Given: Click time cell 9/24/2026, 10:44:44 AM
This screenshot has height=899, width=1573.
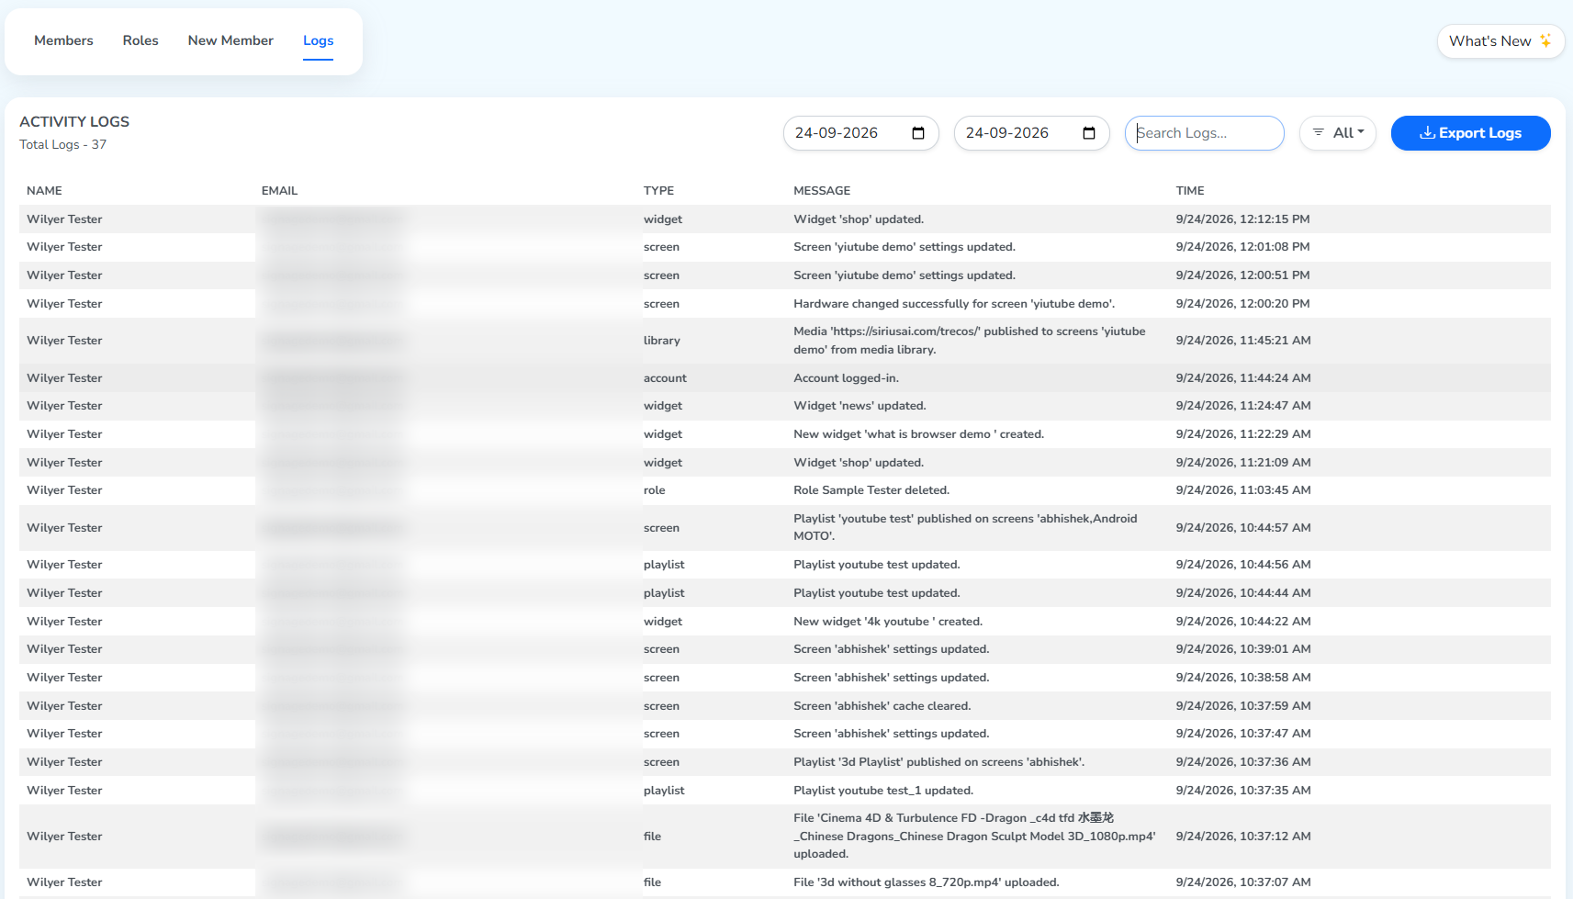Looking at the screenshot, I should coord(1242,593).
